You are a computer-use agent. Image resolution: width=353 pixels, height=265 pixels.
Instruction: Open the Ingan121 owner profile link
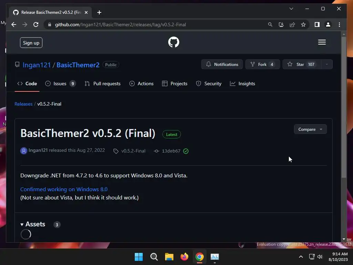(37, 65)
